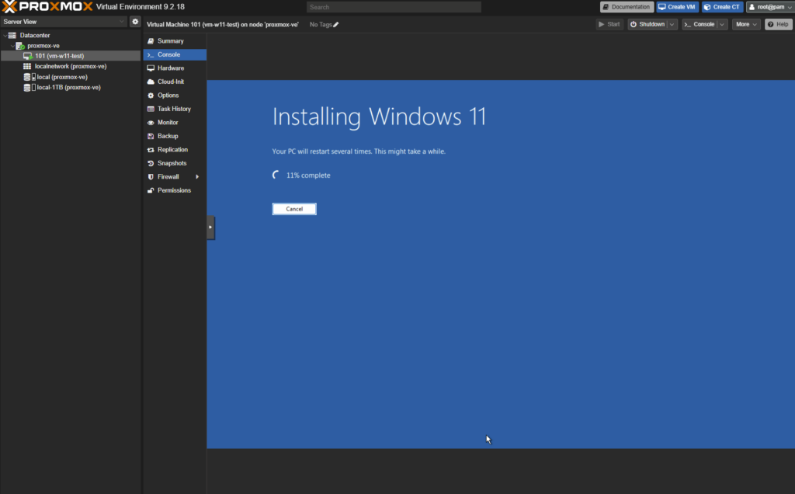This screenshot has width=795, height=494.
Task: Click the Help question-mark icon
Action: pos(771,24)
